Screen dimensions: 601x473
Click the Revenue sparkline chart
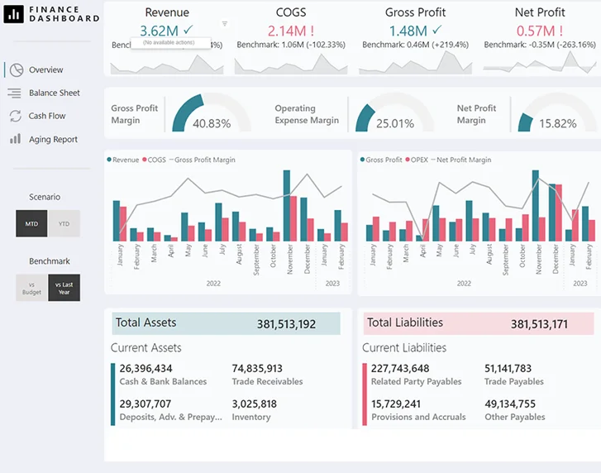click(167, 64)
